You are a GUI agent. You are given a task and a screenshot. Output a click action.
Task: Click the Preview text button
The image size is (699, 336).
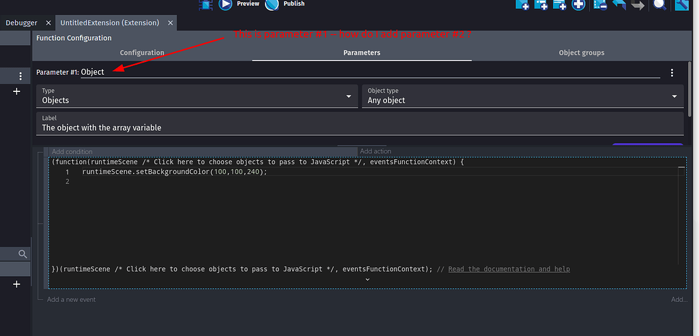coord(248,3)
